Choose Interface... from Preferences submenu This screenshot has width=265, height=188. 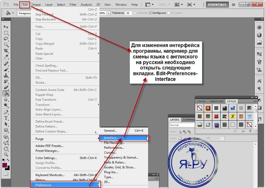pyautogui.click(x=124, y=138)
